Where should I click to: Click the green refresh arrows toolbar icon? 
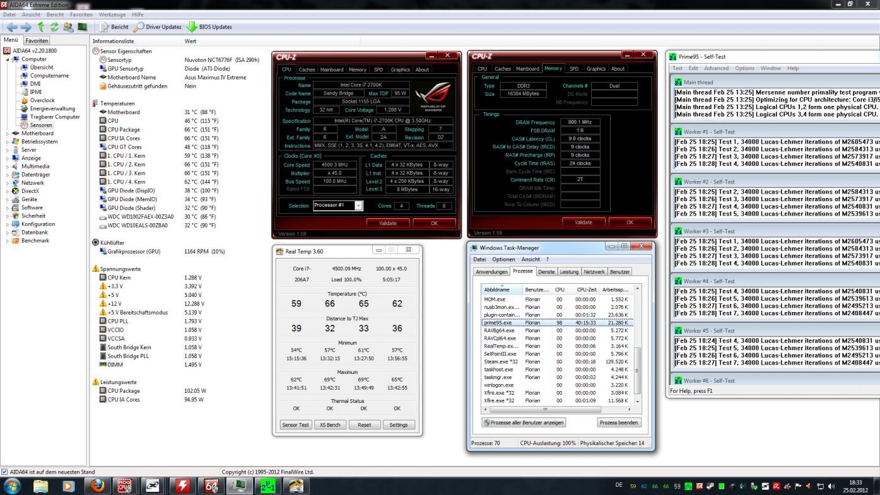[x=54, y=27]
